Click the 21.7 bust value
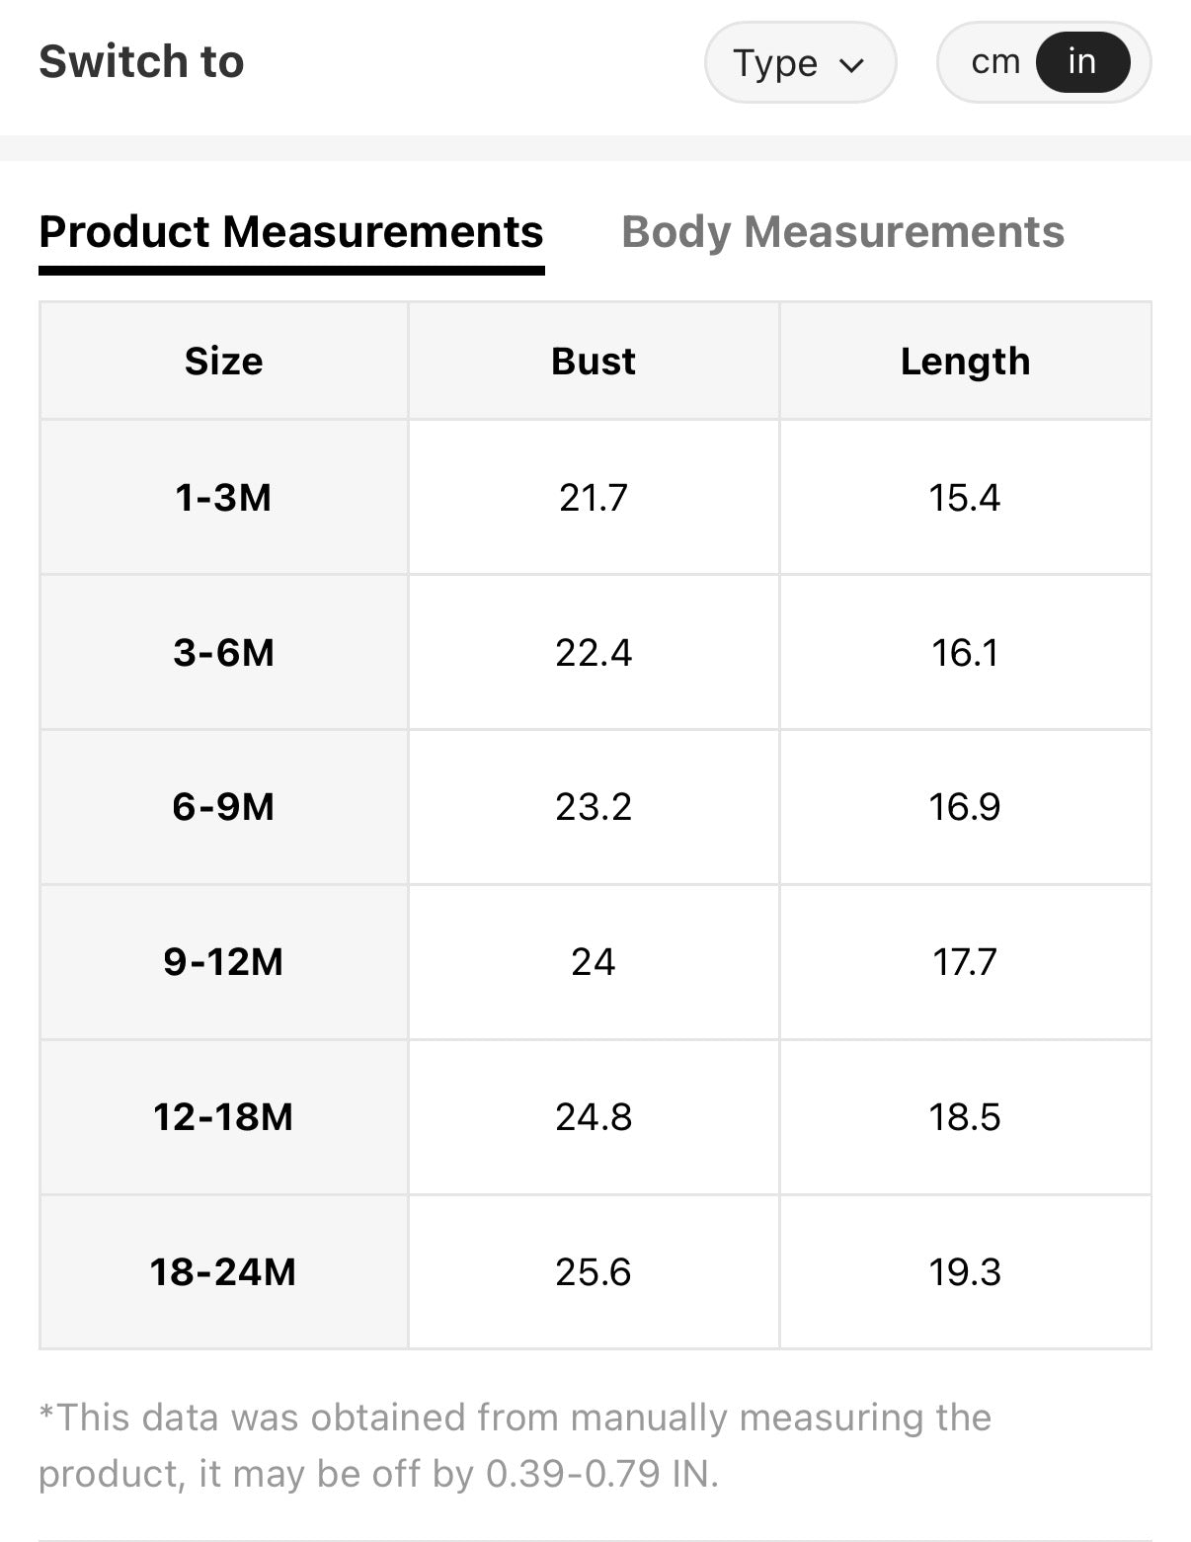This screenshot has width=1191, height=1542. [594, 497]
